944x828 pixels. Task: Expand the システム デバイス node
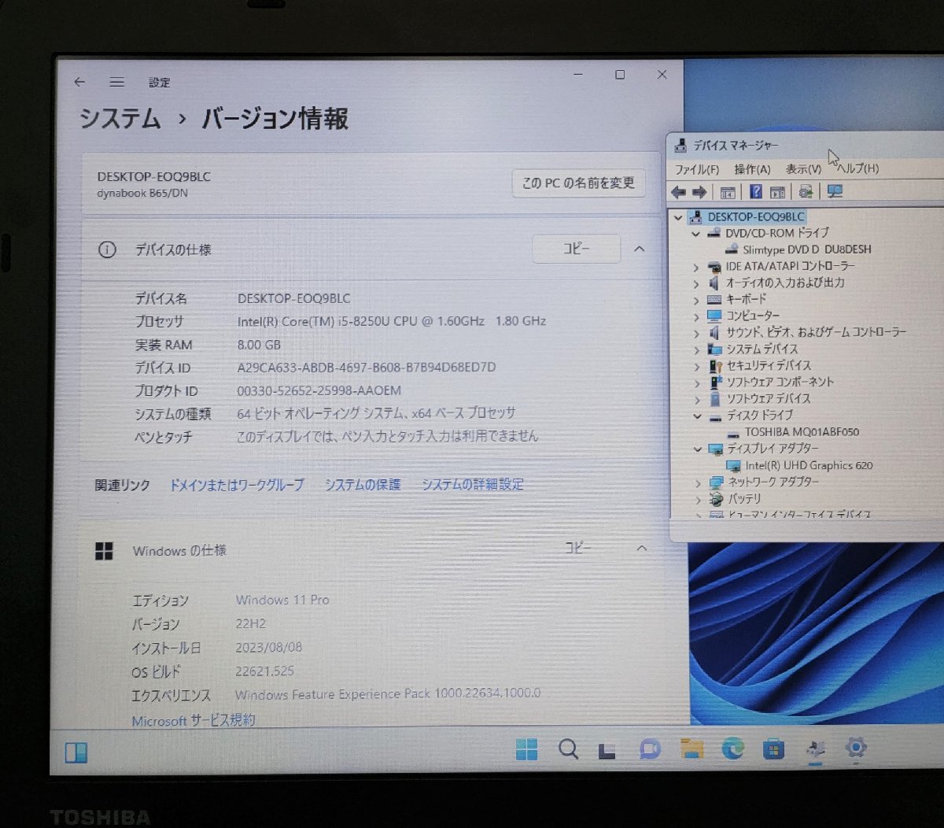pyautogui.click(x=696, y=349)
